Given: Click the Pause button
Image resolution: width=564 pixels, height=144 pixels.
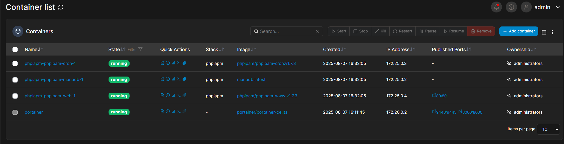Looking at the screenshot, I should point(428,31).
